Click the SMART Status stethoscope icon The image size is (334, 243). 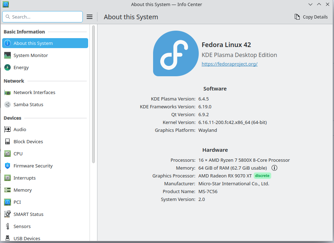tap(7, 214)
